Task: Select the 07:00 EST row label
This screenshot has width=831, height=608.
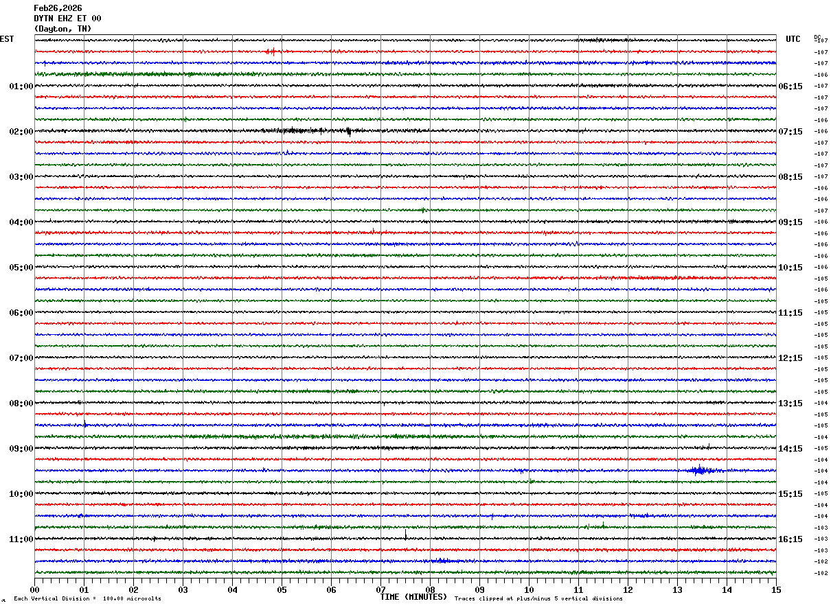Action: (x=21, y=358)
